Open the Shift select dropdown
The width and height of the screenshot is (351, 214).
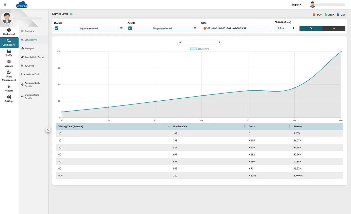[285, 28]
